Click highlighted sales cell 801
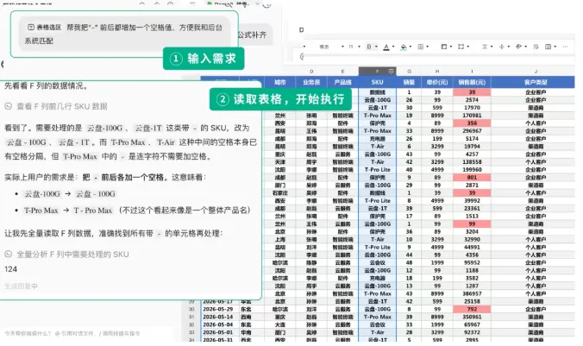This screenshot has width=583, height=346. click(472, 178)
